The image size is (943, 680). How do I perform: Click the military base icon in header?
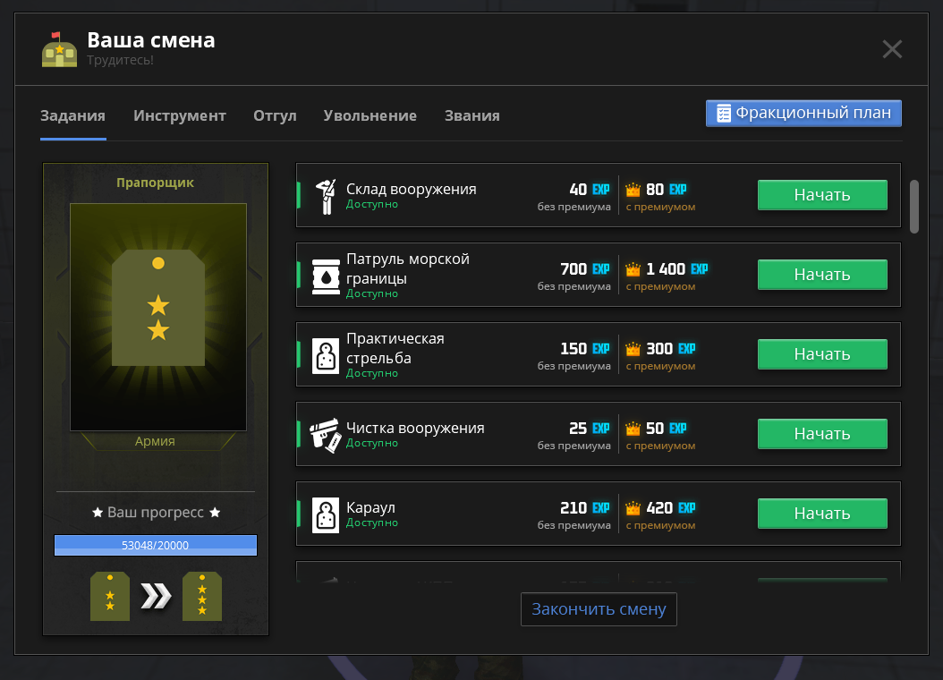60,49
